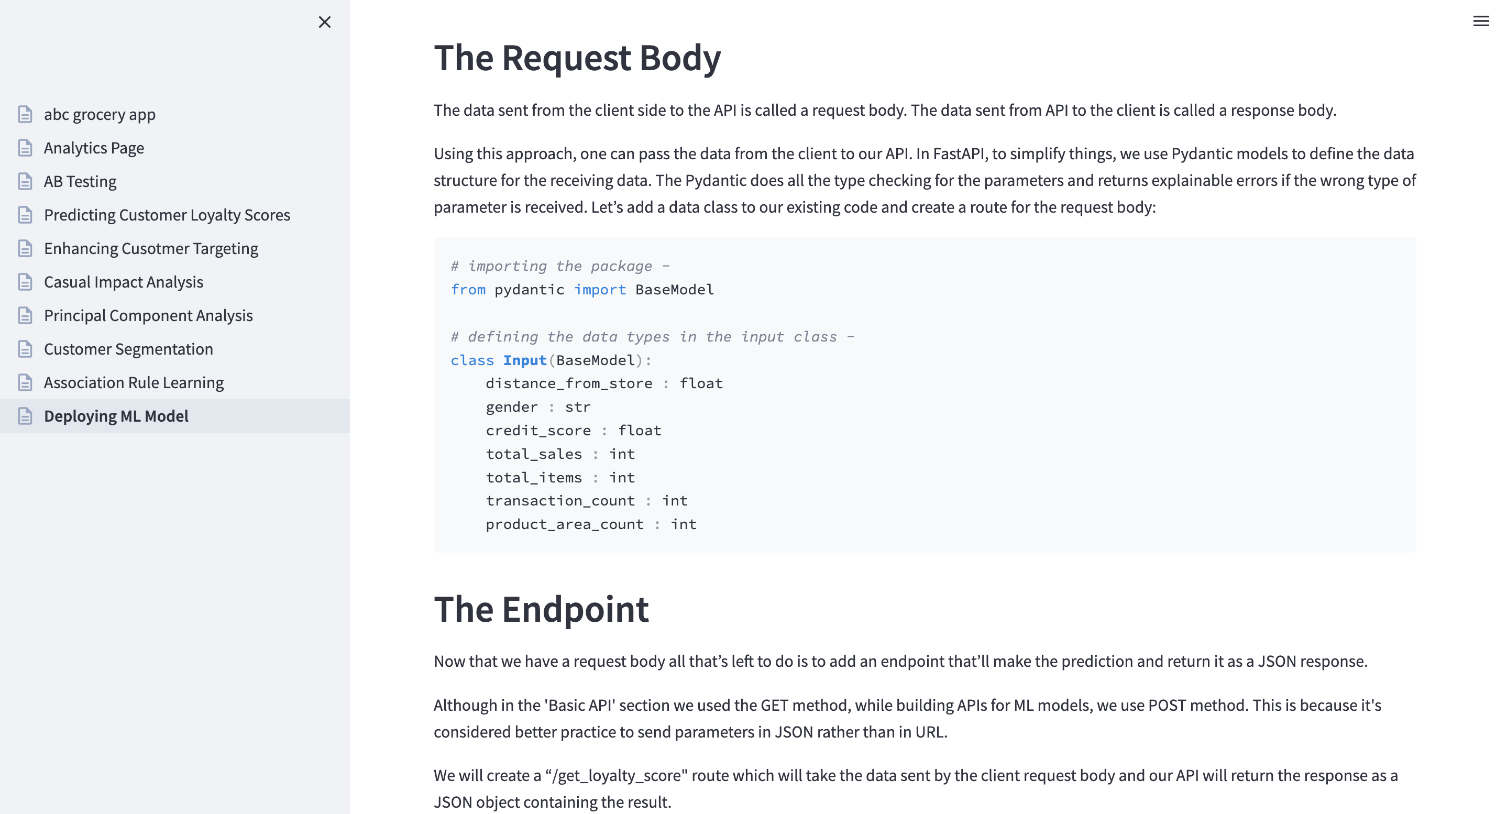Click the Input class name in code

[x=524, y=360]
